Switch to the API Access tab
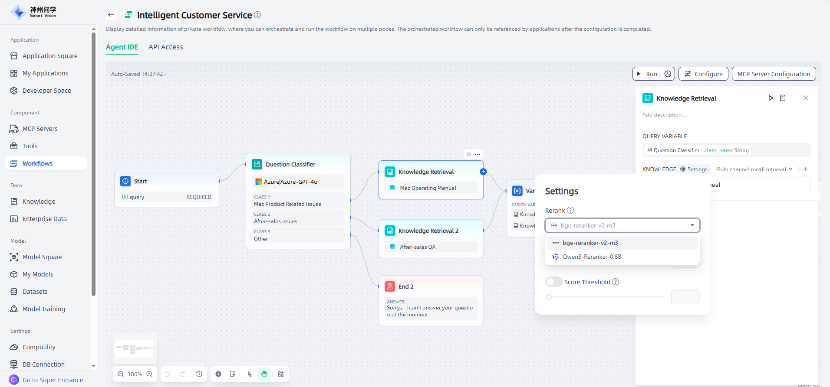The image size is (830, 387). [x=165, y=47]
